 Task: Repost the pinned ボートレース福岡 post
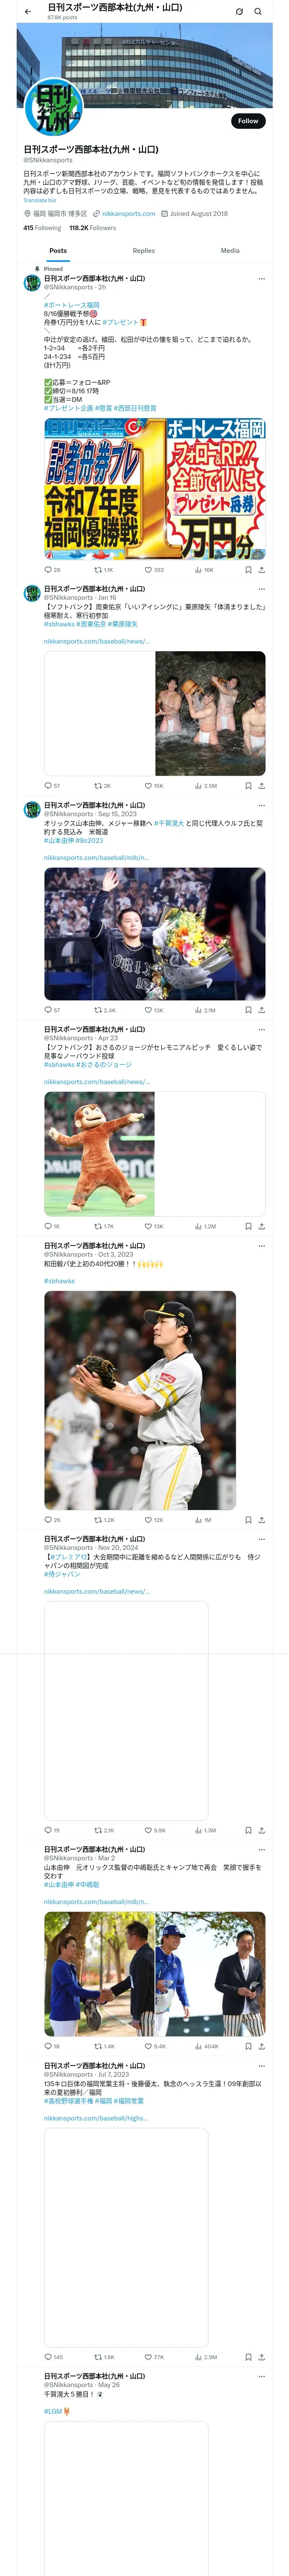[x=104, y=570]
